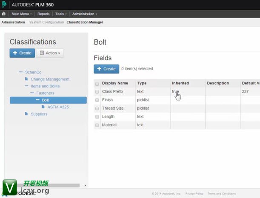Click the ASTM A325 document icon
The width and height of the screenshot is (260, 198).
tap(43, 107)
